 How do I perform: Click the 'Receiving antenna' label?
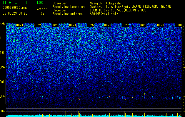pyautogui.click(x=68, y=14)
